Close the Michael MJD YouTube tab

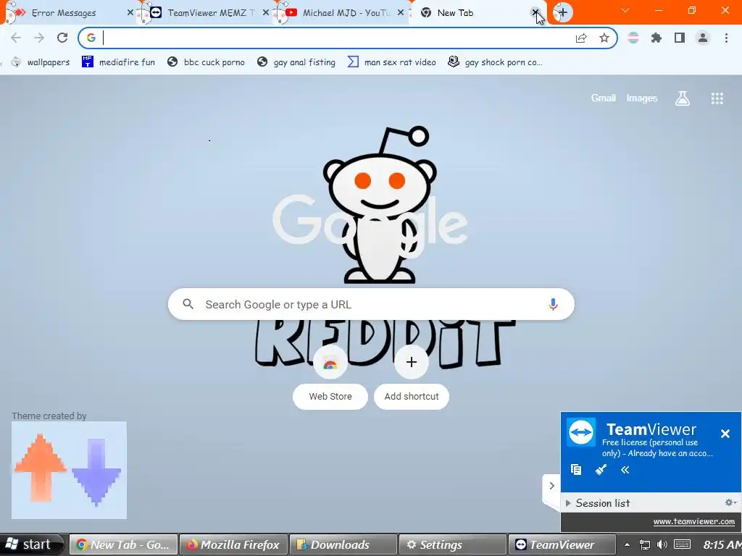pos(401,13)
